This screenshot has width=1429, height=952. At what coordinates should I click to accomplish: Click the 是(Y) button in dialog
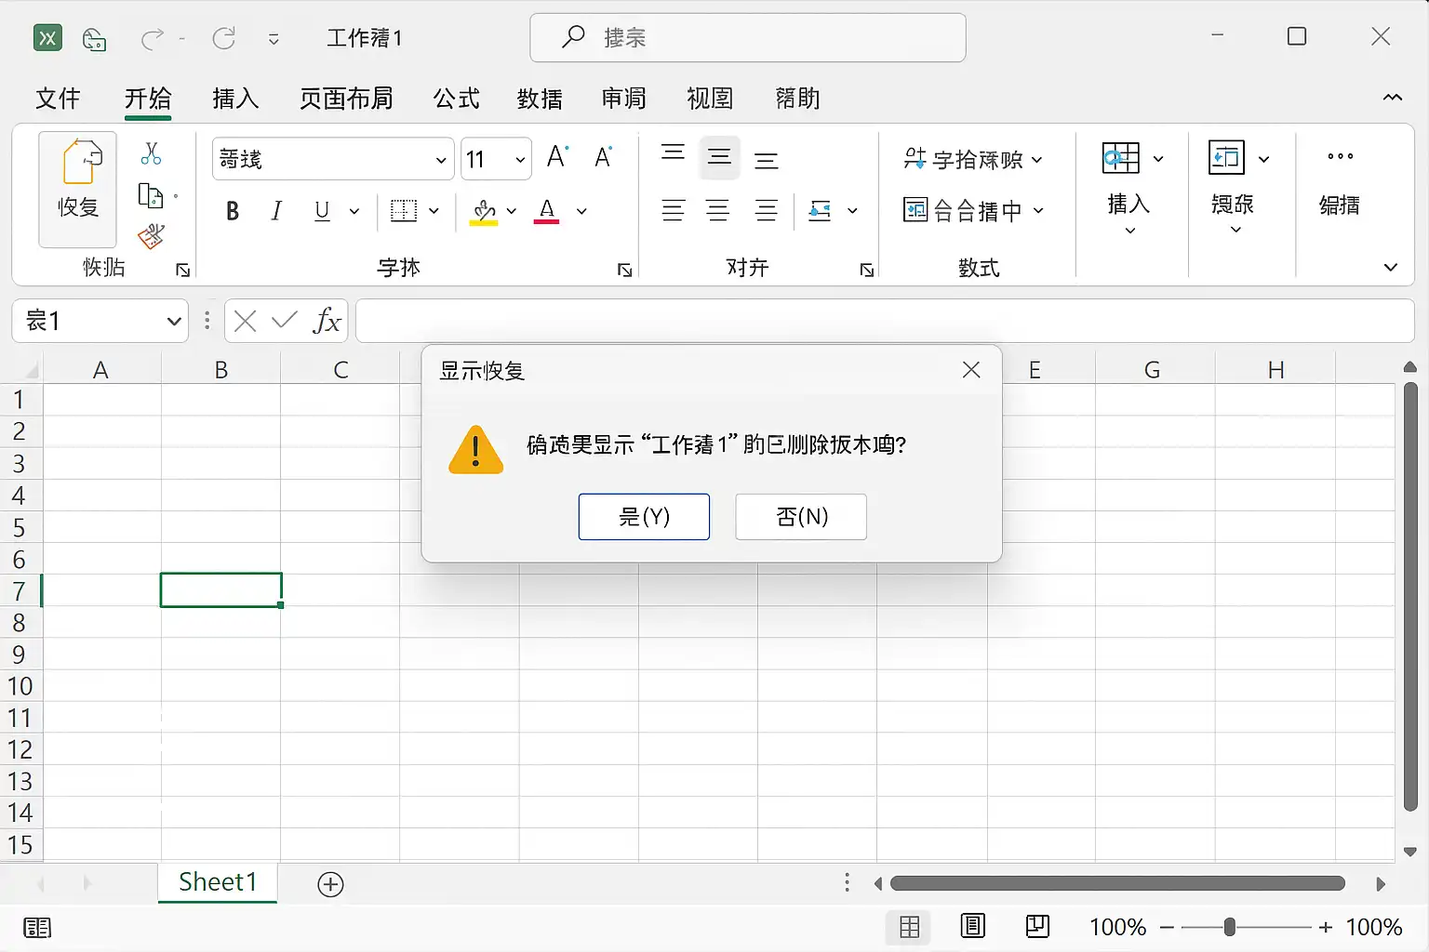pos(644,517)
